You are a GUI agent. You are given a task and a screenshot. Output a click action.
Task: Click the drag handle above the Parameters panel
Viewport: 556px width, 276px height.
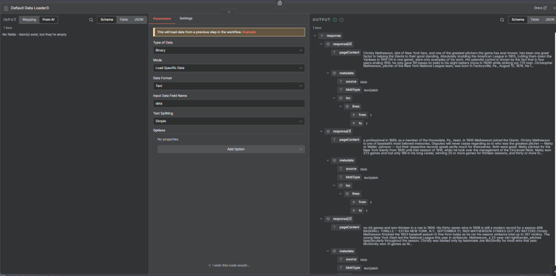coord(229,11)
